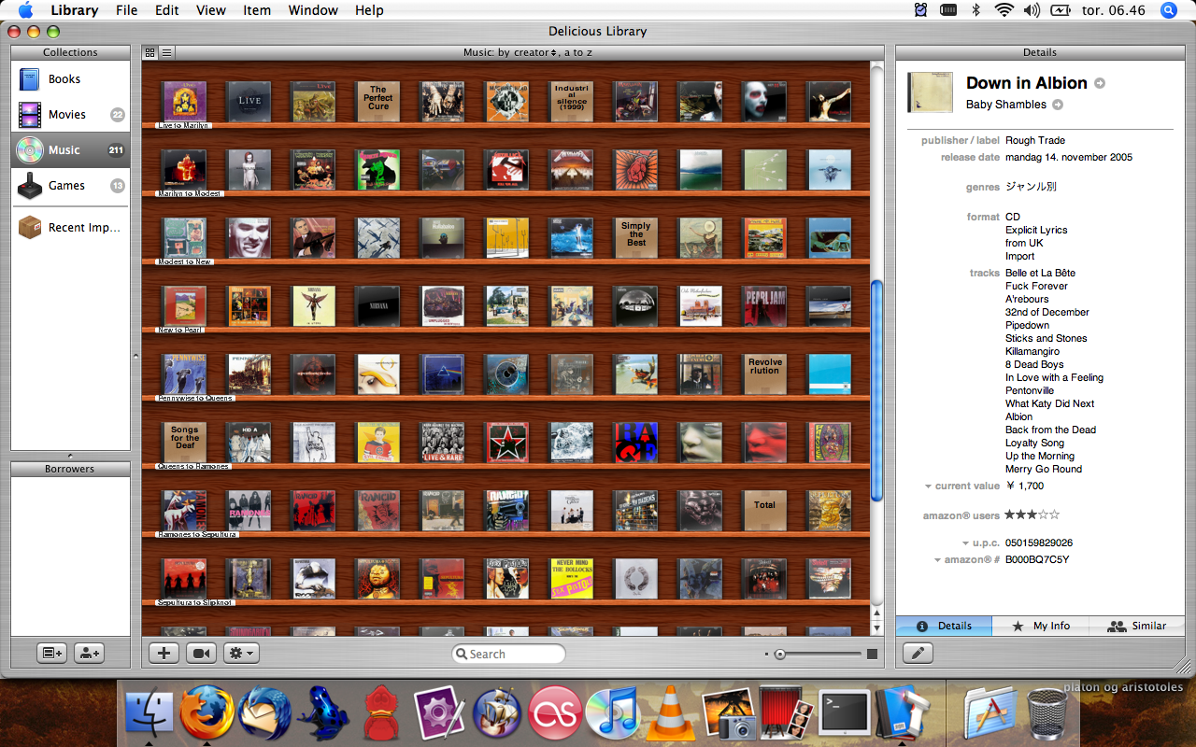Click the Explicit Lyrics format link

[1036, 230]
